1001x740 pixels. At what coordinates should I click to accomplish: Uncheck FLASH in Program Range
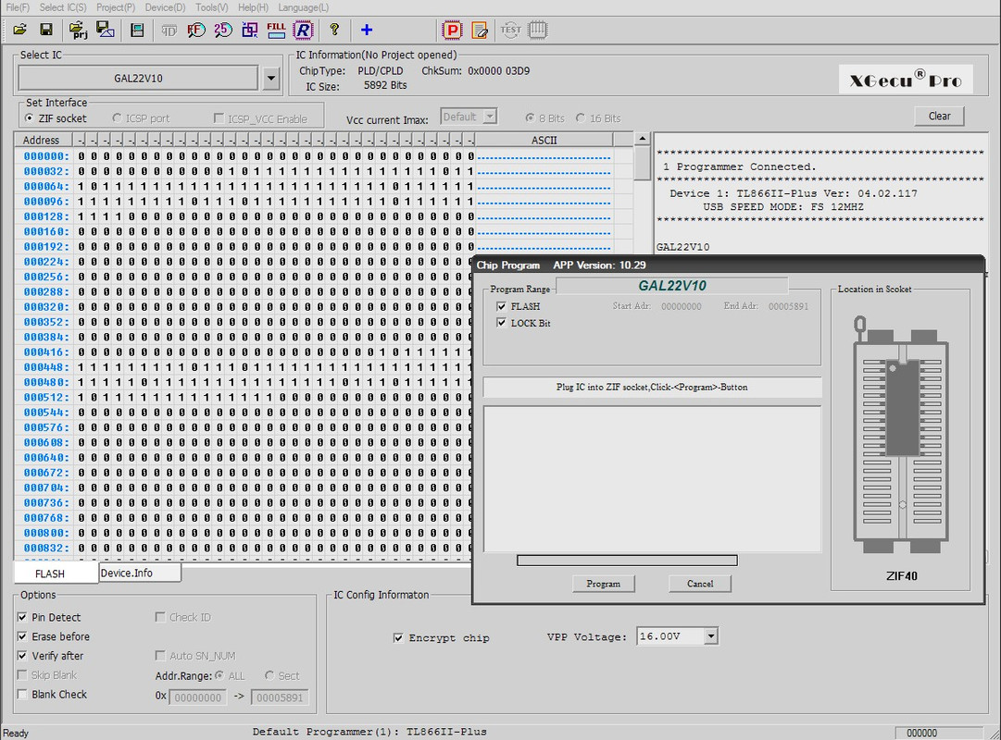pos(501,306)
